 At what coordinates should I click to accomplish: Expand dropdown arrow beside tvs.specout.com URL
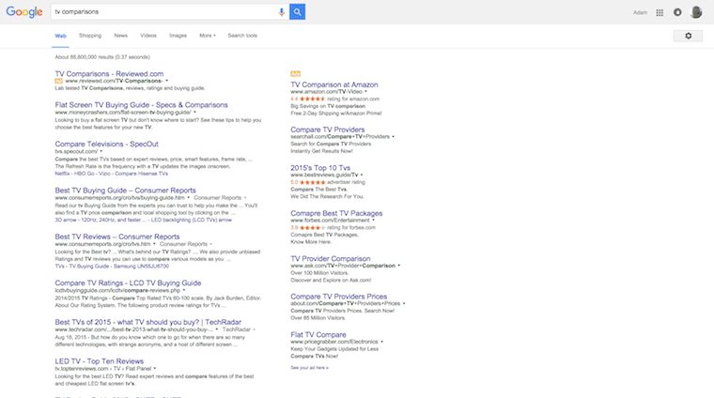click(101, 151)
